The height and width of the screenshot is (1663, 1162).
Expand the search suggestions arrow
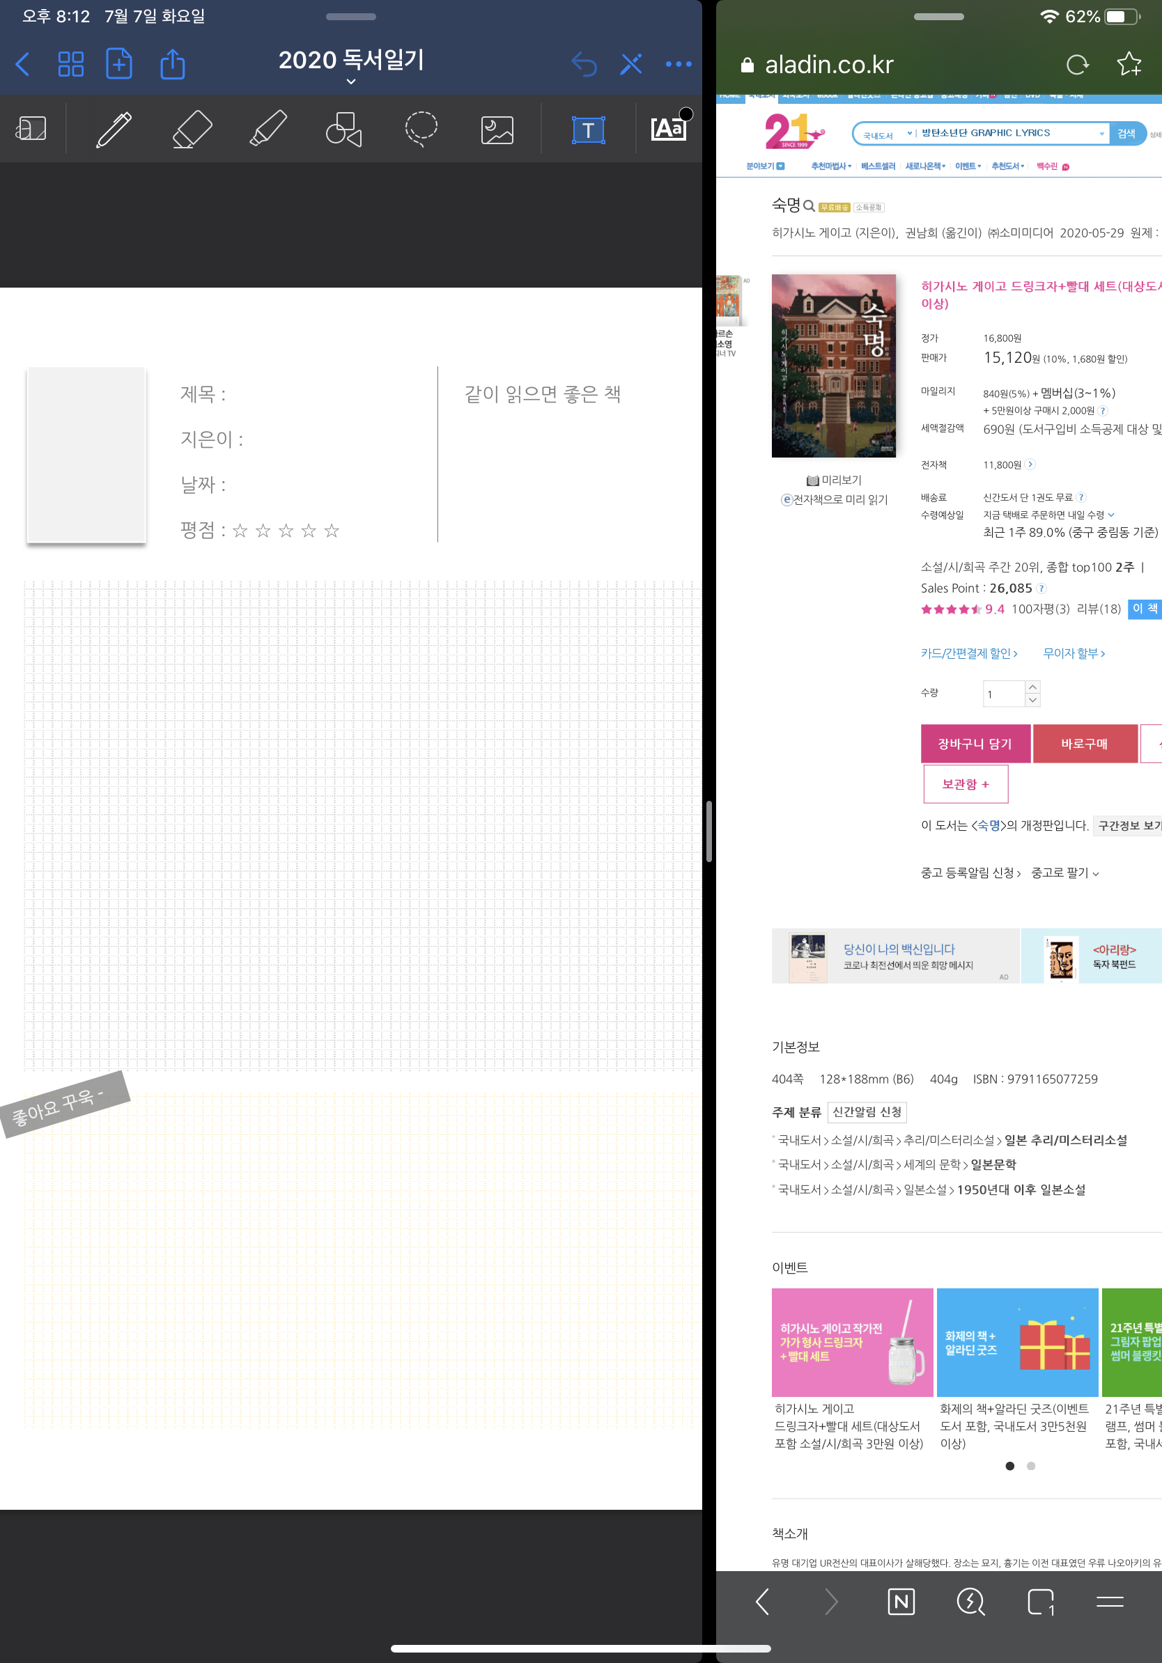1102,134
